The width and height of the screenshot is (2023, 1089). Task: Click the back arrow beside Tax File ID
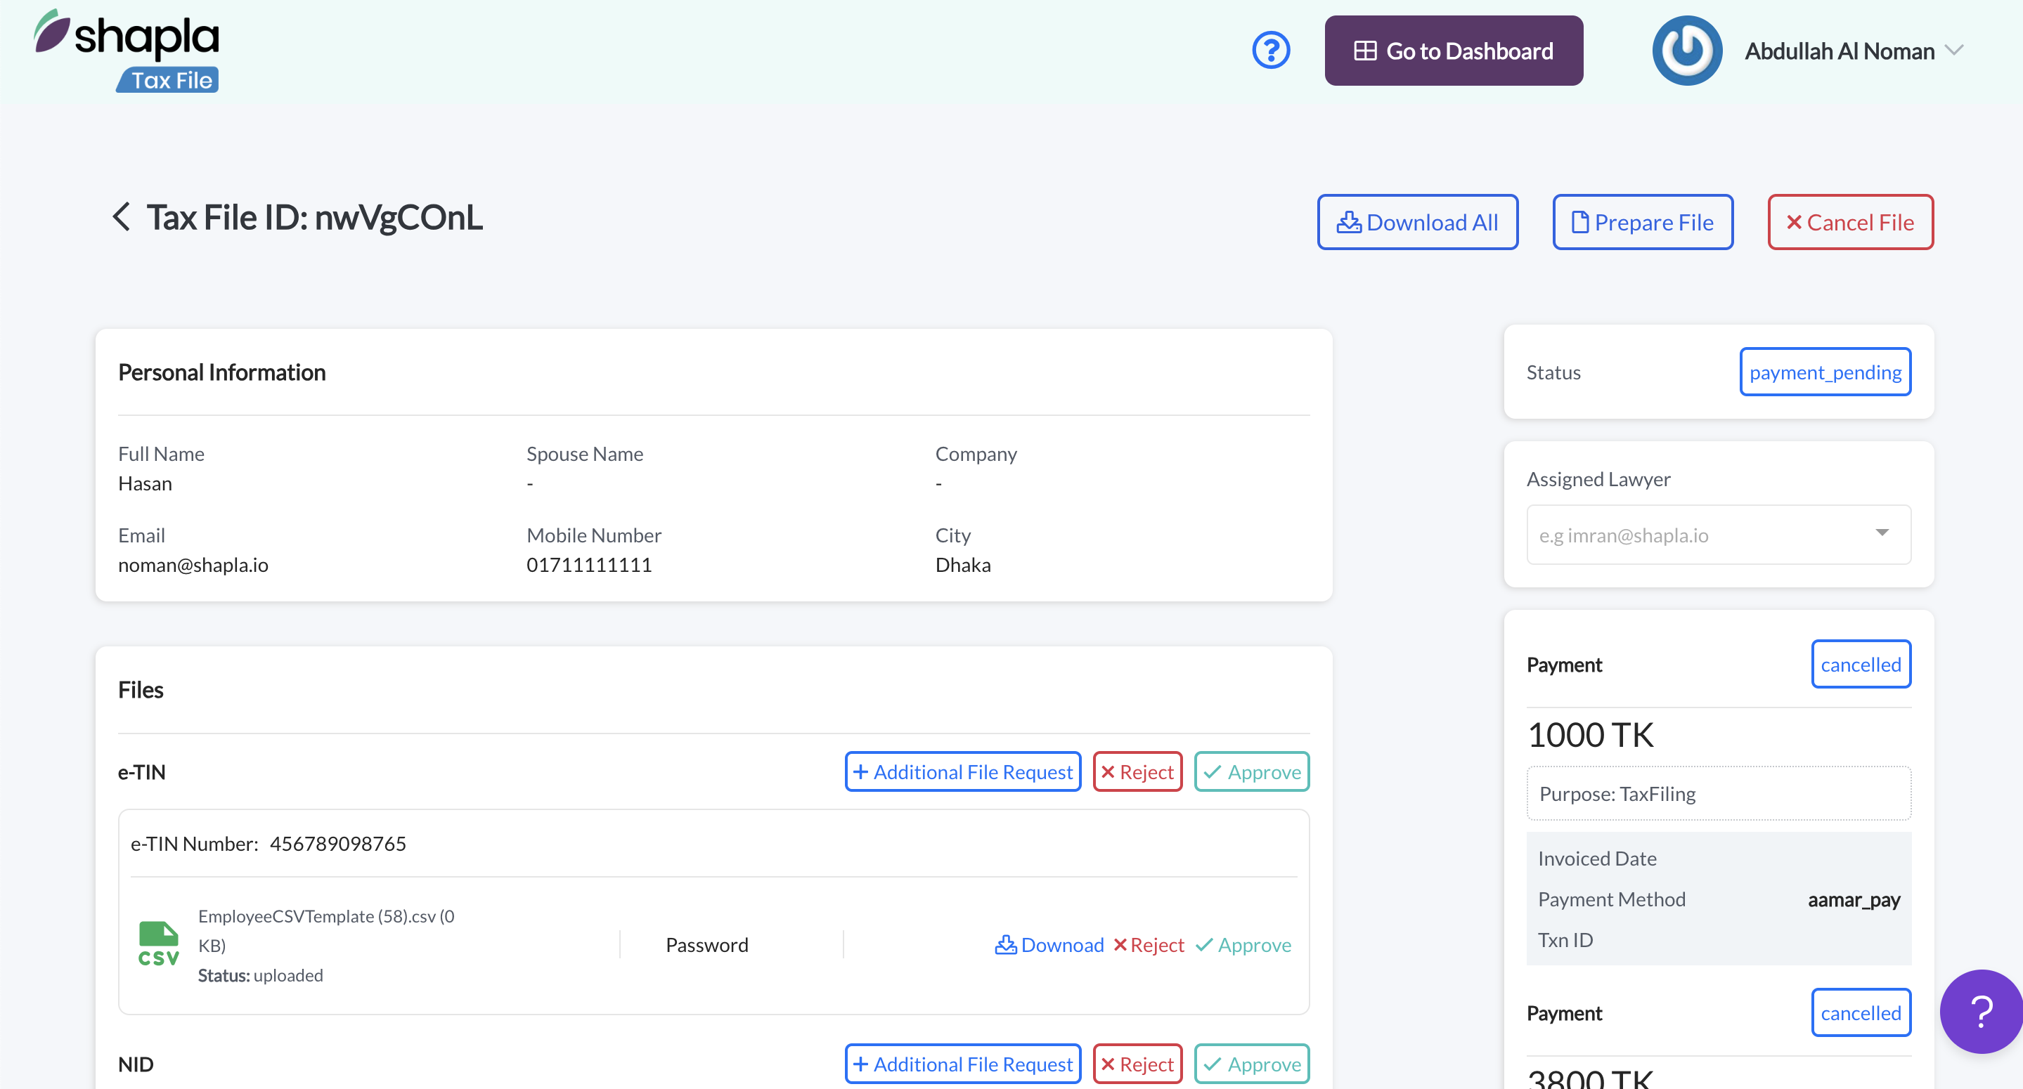coord(121,218)
